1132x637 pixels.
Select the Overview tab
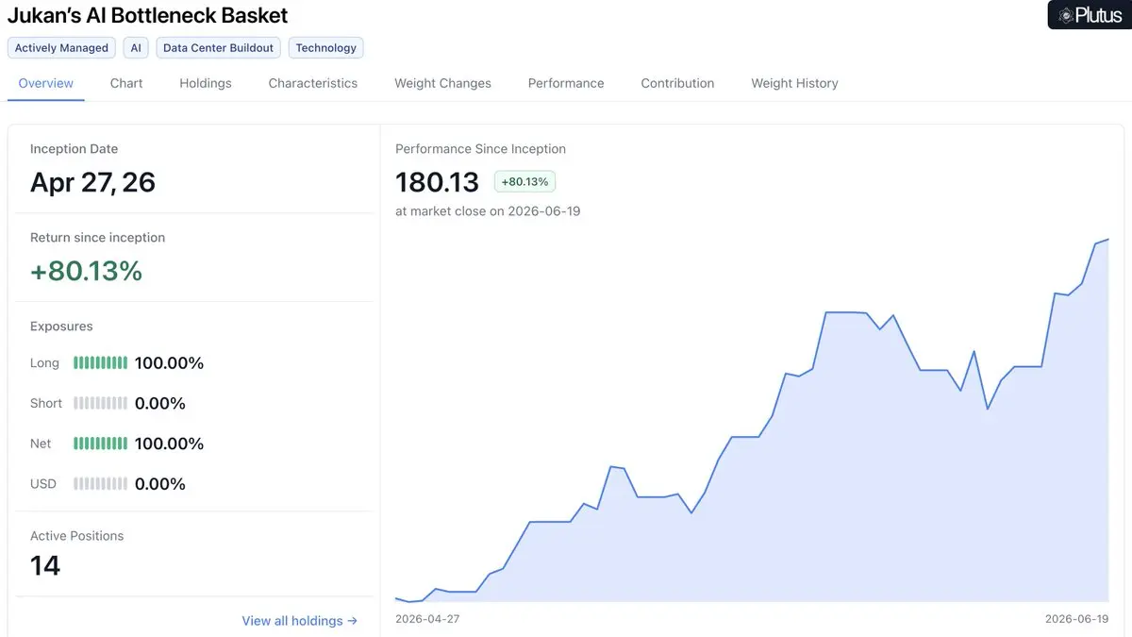[x=45, y=83]
